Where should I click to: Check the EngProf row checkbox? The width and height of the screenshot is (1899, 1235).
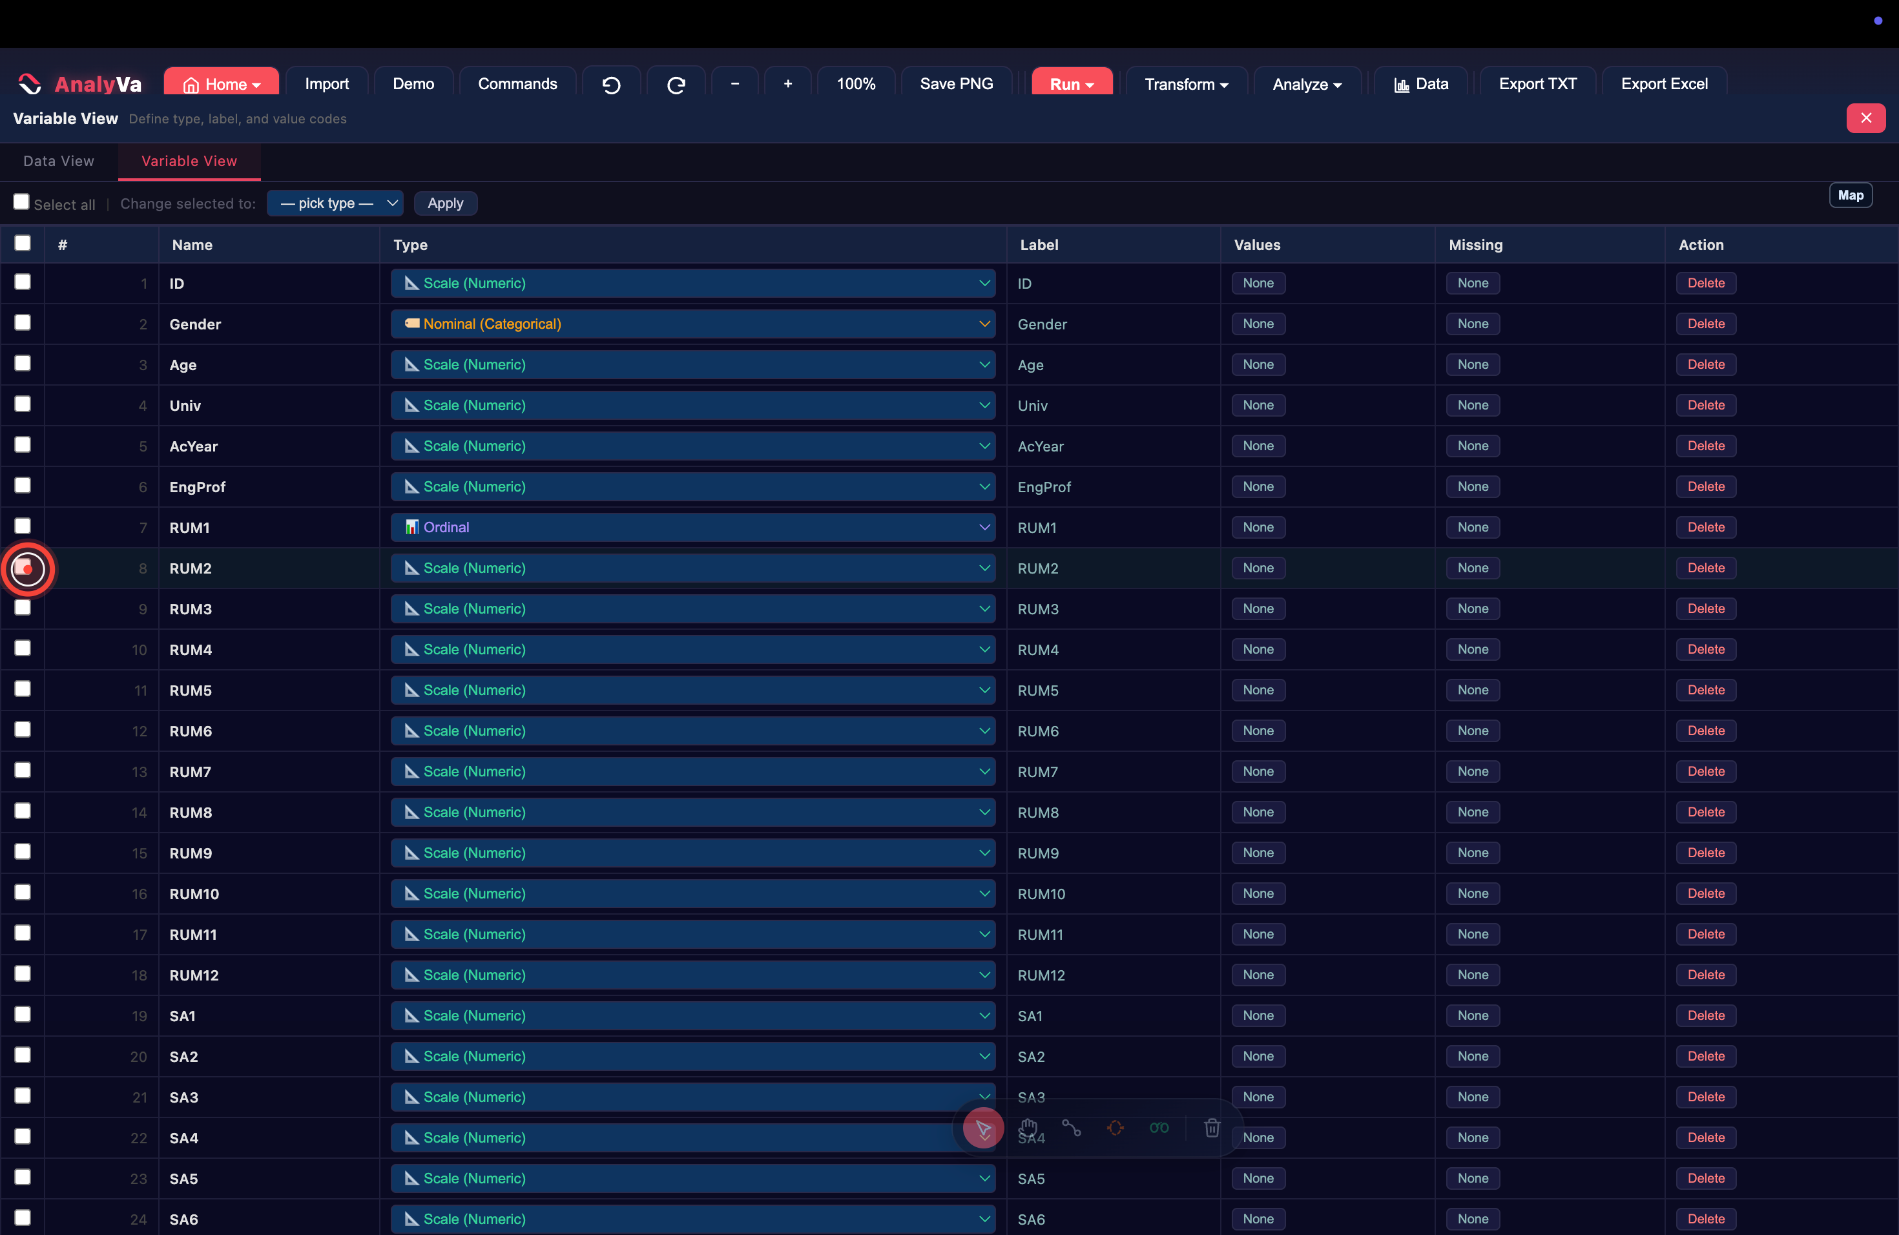pyautogui.click(x=23, y=486)
